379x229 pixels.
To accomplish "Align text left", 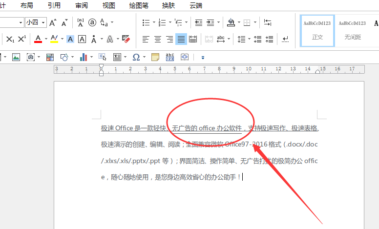I will click(146, 39).
